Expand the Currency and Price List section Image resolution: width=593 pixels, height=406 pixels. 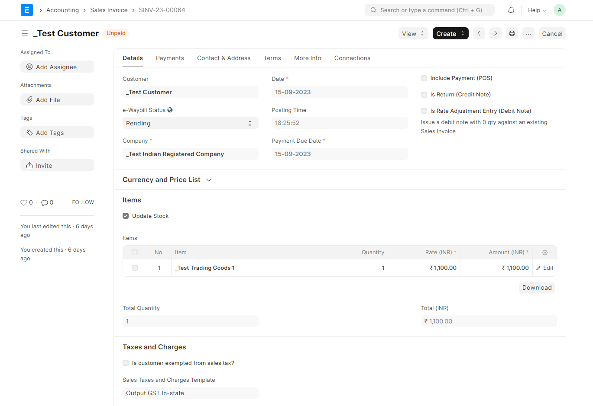pos(208,179)
